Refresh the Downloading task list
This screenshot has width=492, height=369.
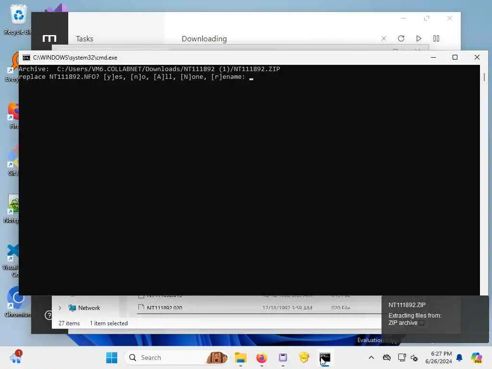[x=401, y=38]
